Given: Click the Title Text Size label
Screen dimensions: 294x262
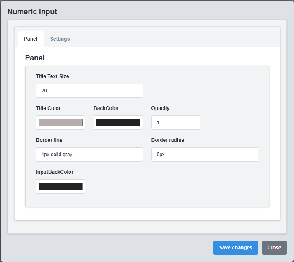Looking at the screenshot, I should (x=52, y=76).
